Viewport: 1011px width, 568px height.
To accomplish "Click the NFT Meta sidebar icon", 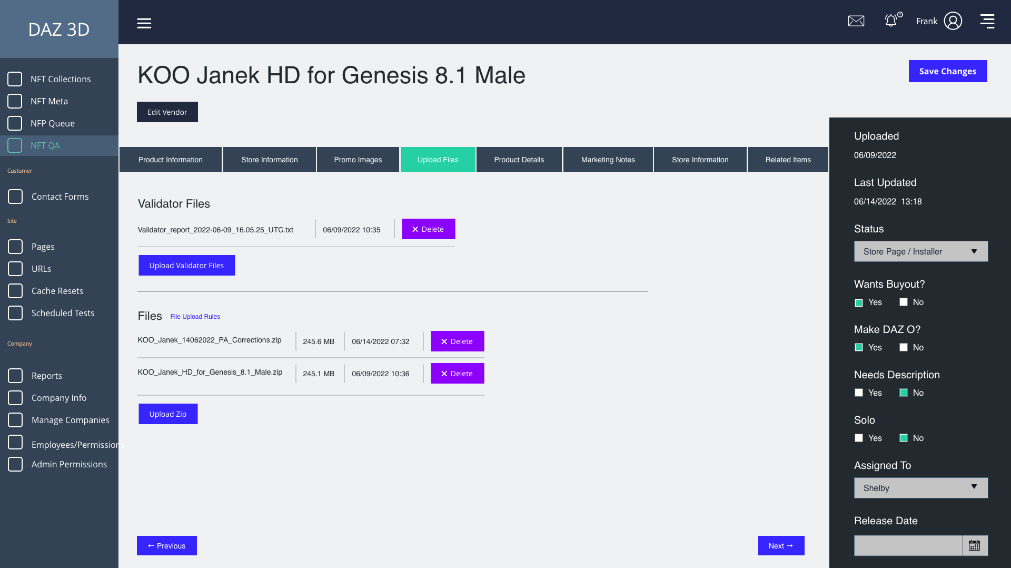I will (x=15, y=101).
